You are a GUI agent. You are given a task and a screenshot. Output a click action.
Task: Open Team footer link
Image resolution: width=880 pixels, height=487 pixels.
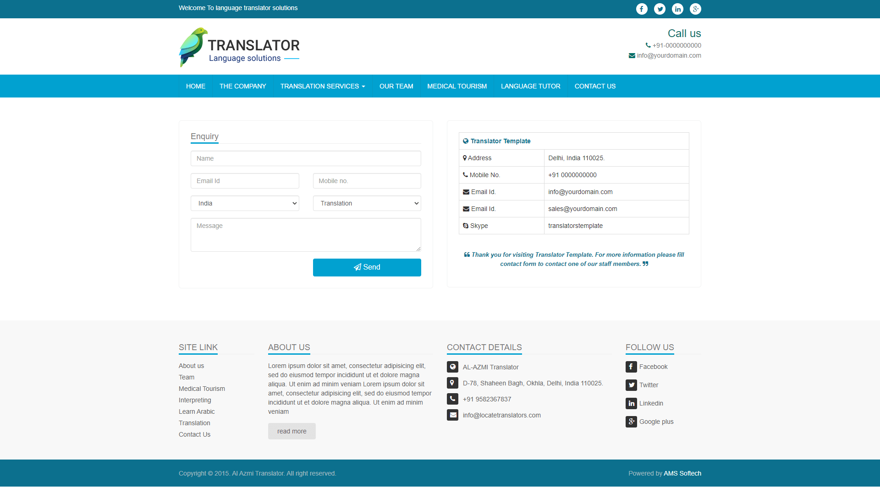pyautogui.click(x=187, y=377)
